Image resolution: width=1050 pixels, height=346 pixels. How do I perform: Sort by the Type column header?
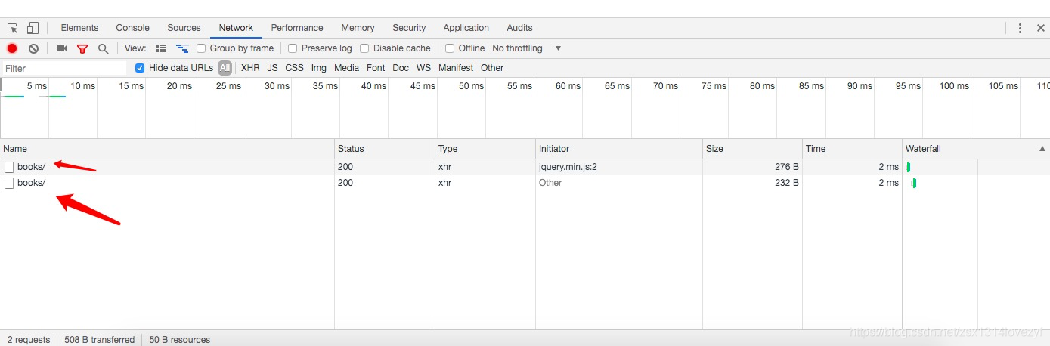tap(485, 149)
